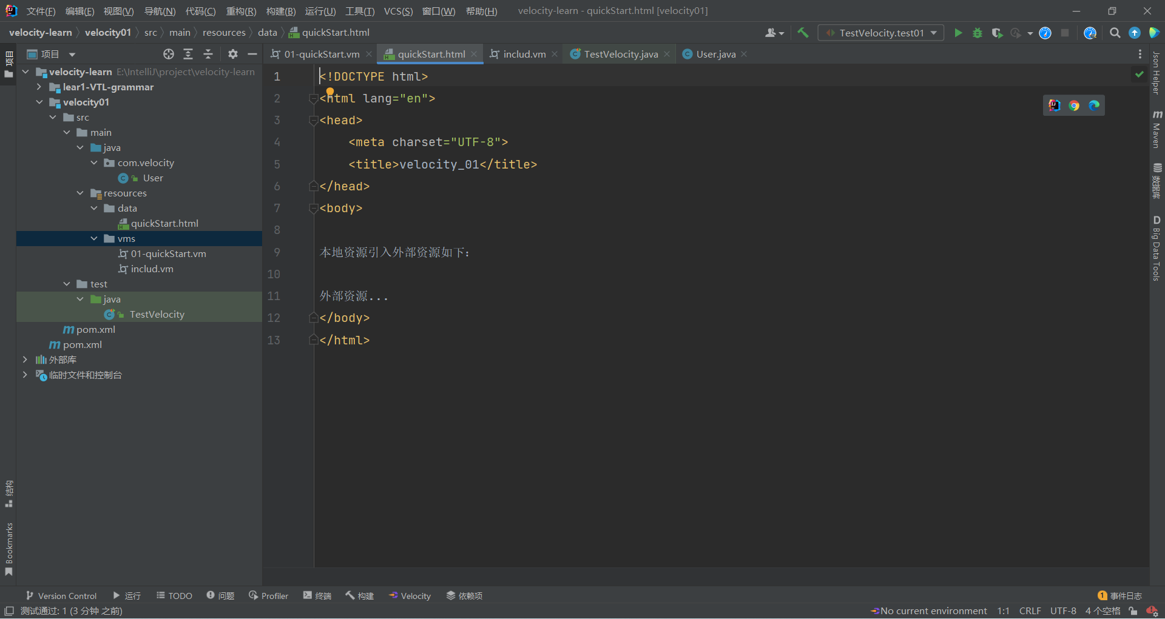Open the Profiler tool window

pos(268,596)
